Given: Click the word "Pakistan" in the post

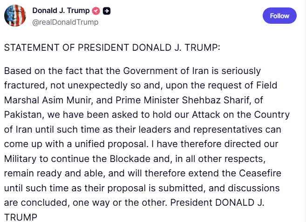Looking at the screenshot, I should 21,114.
